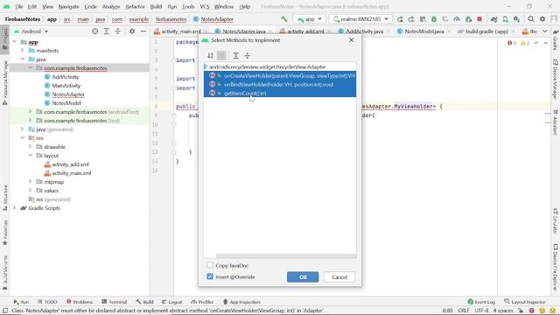This screenshot has height=315, width=560.
Task: Select getItemCount method in list
Action: point(280,94)
